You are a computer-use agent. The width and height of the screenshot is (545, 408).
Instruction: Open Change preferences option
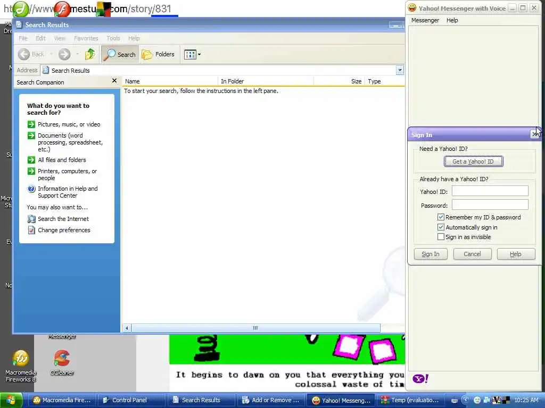[x=64, y=230]
